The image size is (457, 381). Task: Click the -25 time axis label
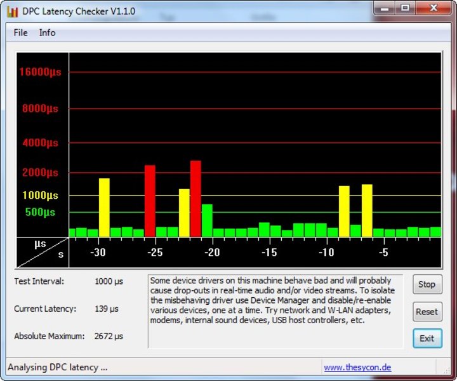pos(155,252)
